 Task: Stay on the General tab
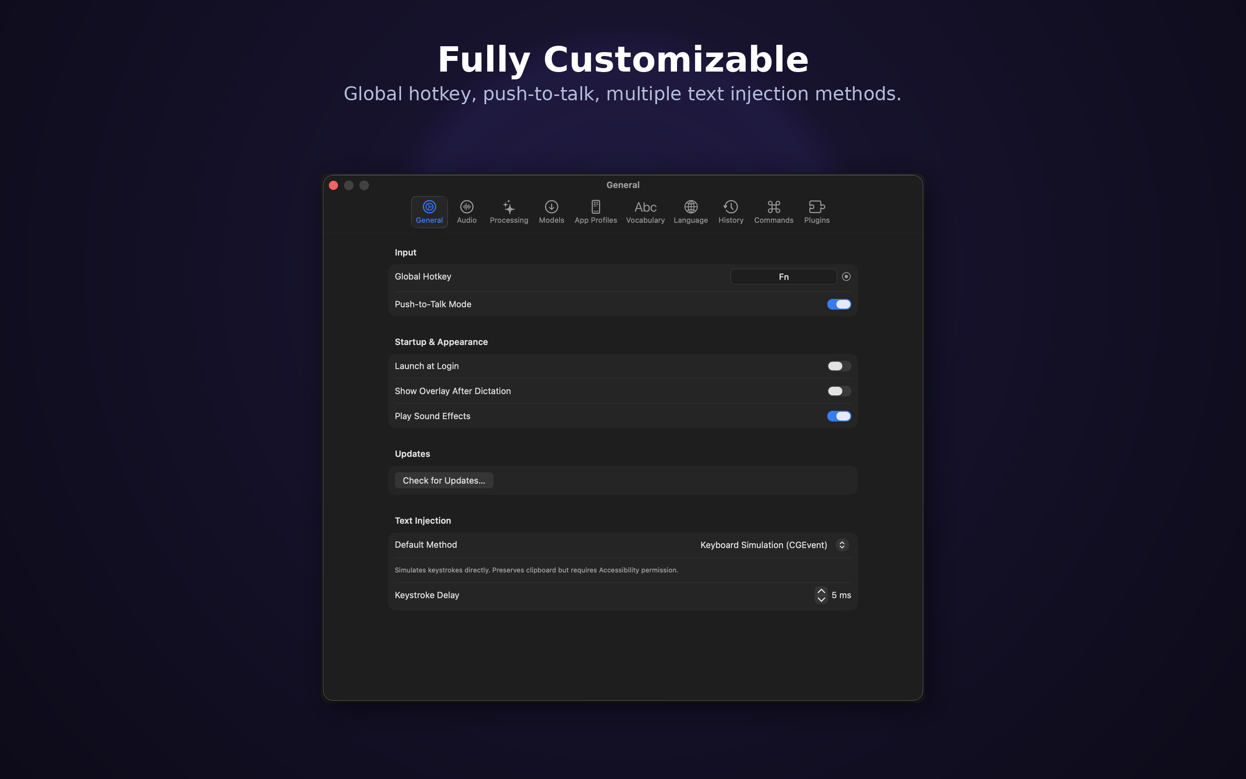pyautogui.click(x=429, y=211)
